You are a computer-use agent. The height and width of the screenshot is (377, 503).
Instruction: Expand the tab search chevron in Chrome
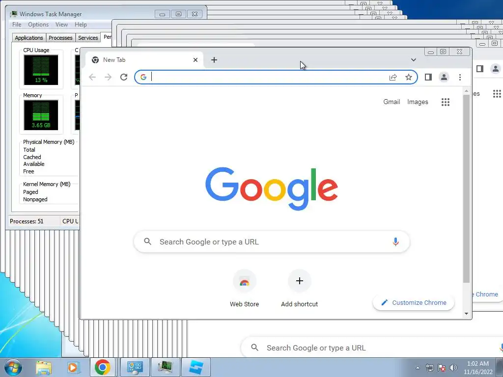tap(414, 60)
